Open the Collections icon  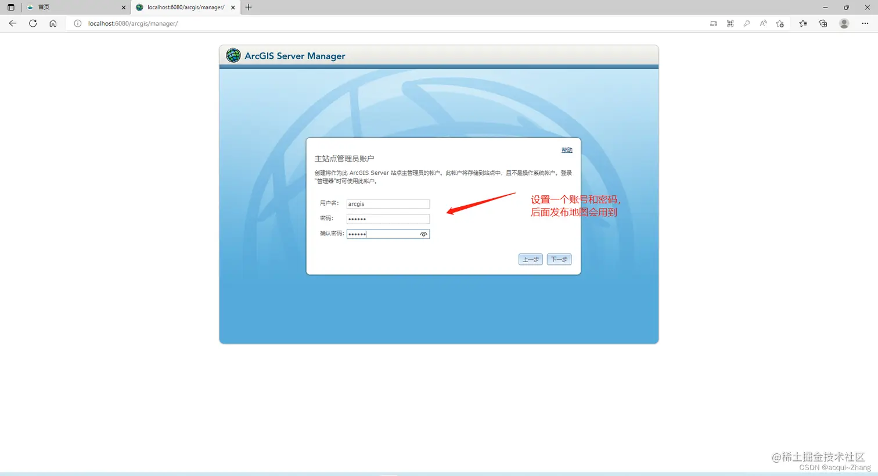[823, 23]
